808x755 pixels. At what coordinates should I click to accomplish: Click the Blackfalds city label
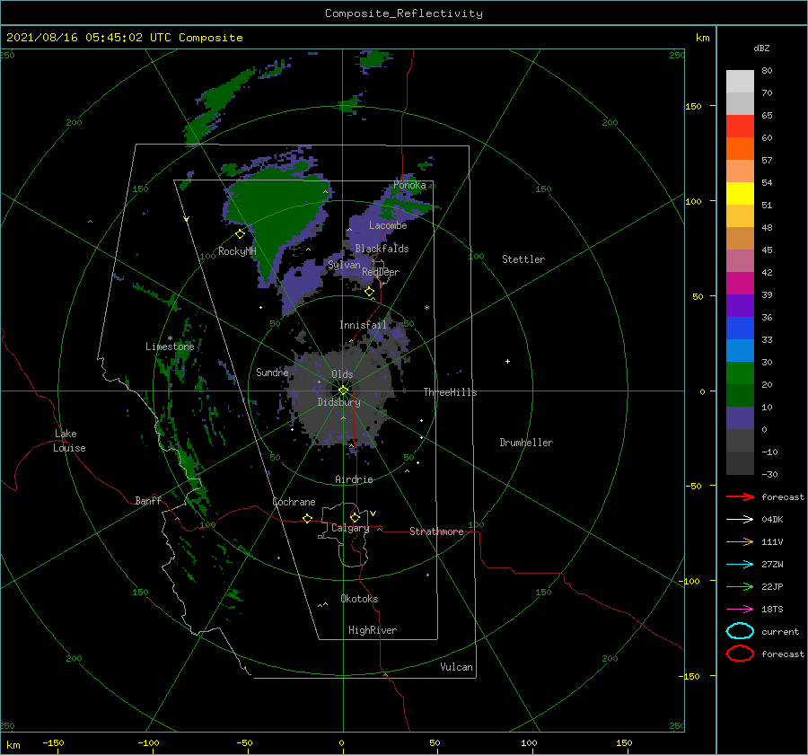[x=382, y=249]
